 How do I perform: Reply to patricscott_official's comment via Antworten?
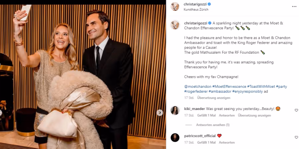tap(227, 142)
